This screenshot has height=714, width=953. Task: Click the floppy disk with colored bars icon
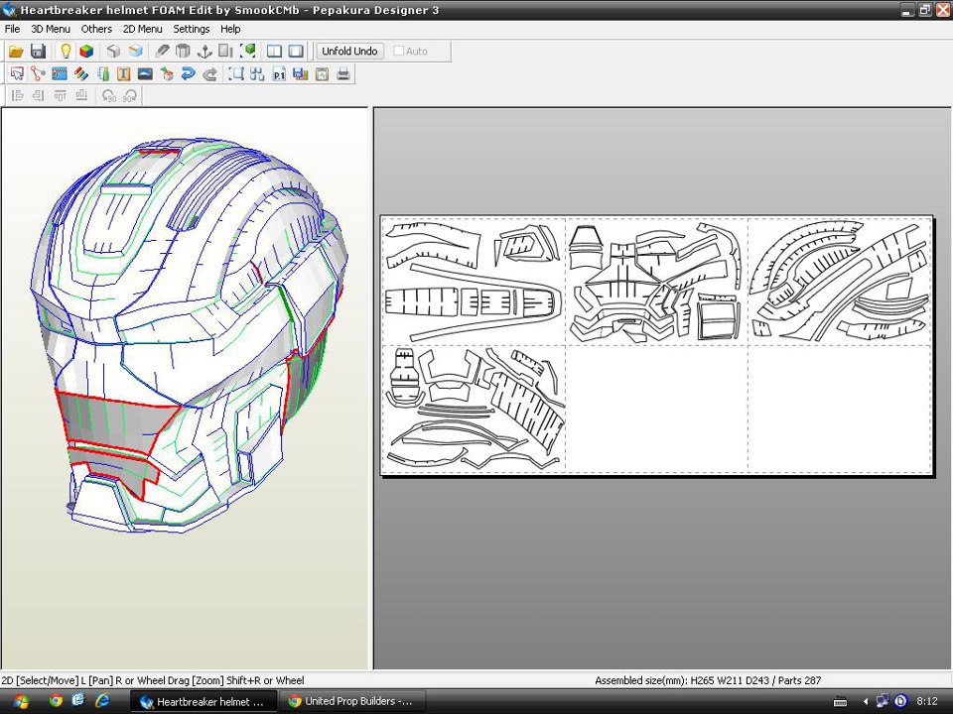point(300,74)
